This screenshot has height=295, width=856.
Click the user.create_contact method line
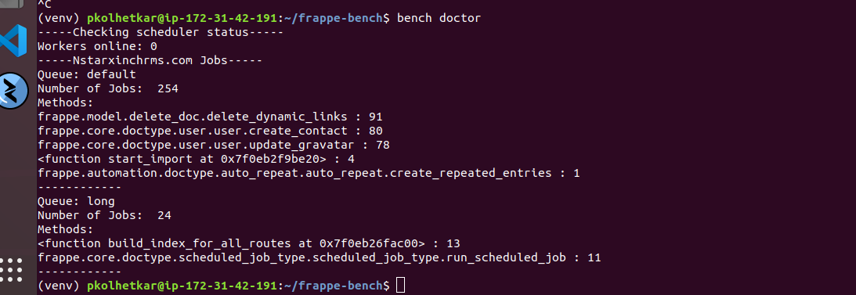[210, 131]
